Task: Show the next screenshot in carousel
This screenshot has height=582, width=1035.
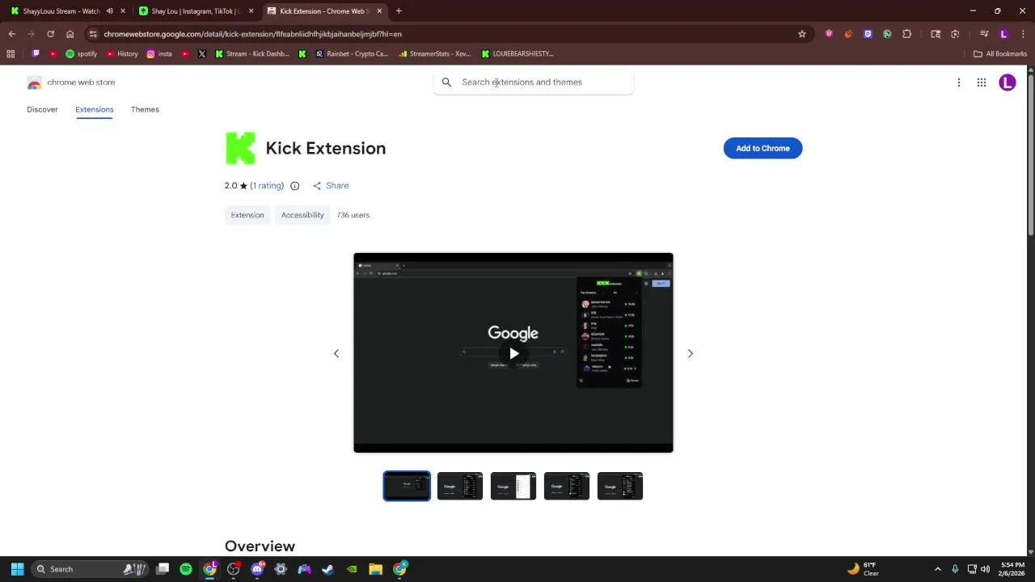Action: (691, 353)
